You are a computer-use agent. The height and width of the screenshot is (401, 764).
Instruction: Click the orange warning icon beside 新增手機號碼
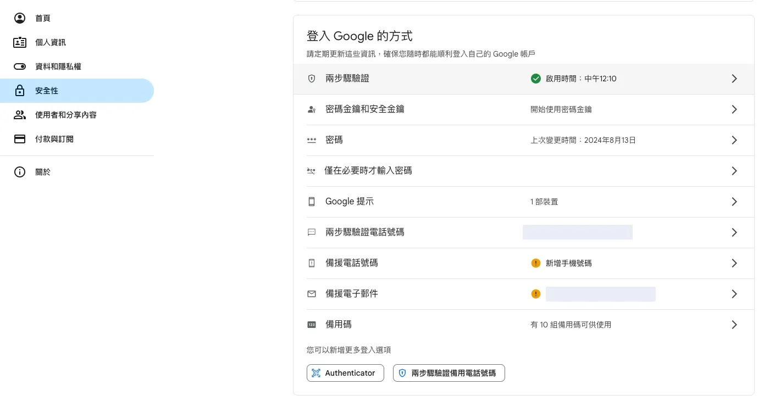click(x=536, y=263)
